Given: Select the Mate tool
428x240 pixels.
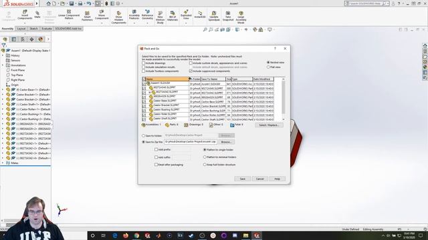Looking at the screenshot, I should pos(37,15).
